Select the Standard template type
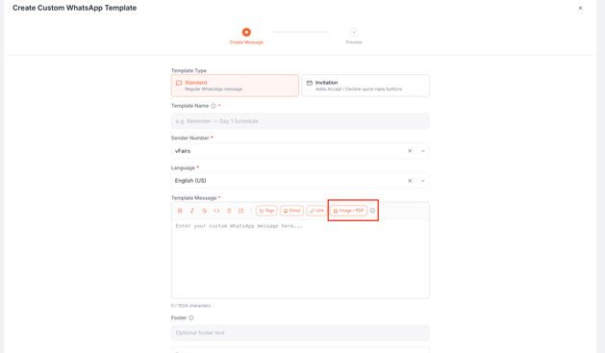This screenshot has height=353, width=605. point(235,86)
